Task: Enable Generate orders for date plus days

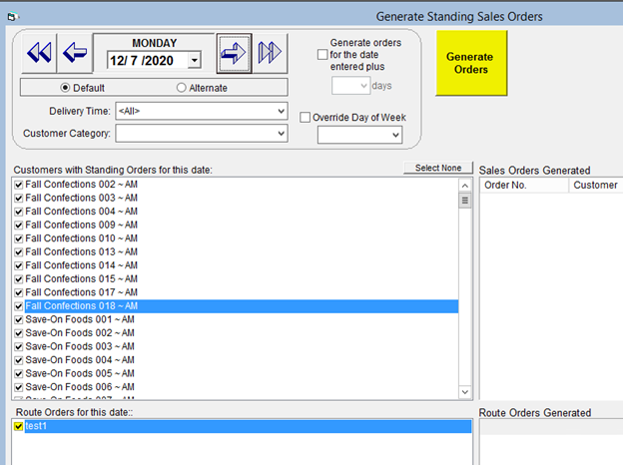Action: 322,55
